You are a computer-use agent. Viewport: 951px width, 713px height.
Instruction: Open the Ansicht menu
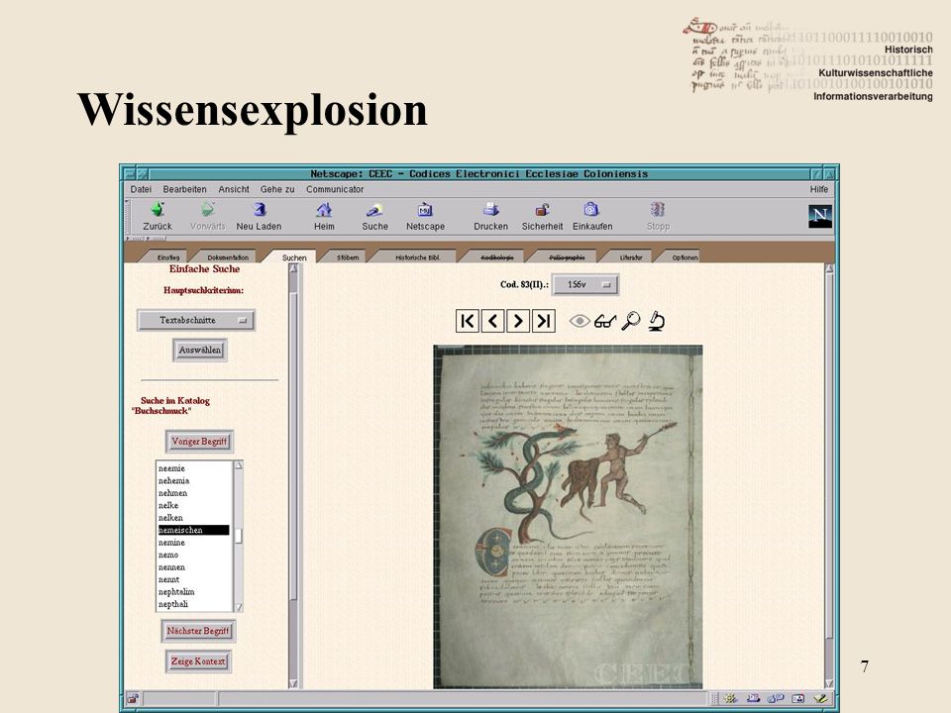234,189
